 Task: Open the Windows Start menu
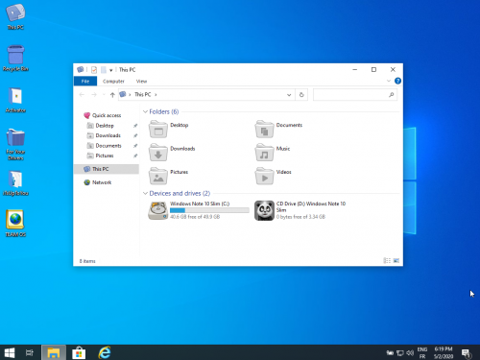click(10, 352)
